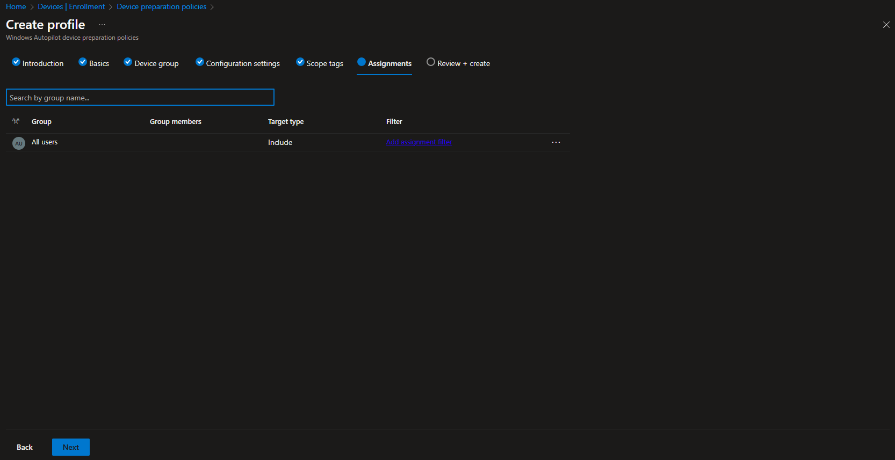
Task: Click the Back button
Action: 25,447
